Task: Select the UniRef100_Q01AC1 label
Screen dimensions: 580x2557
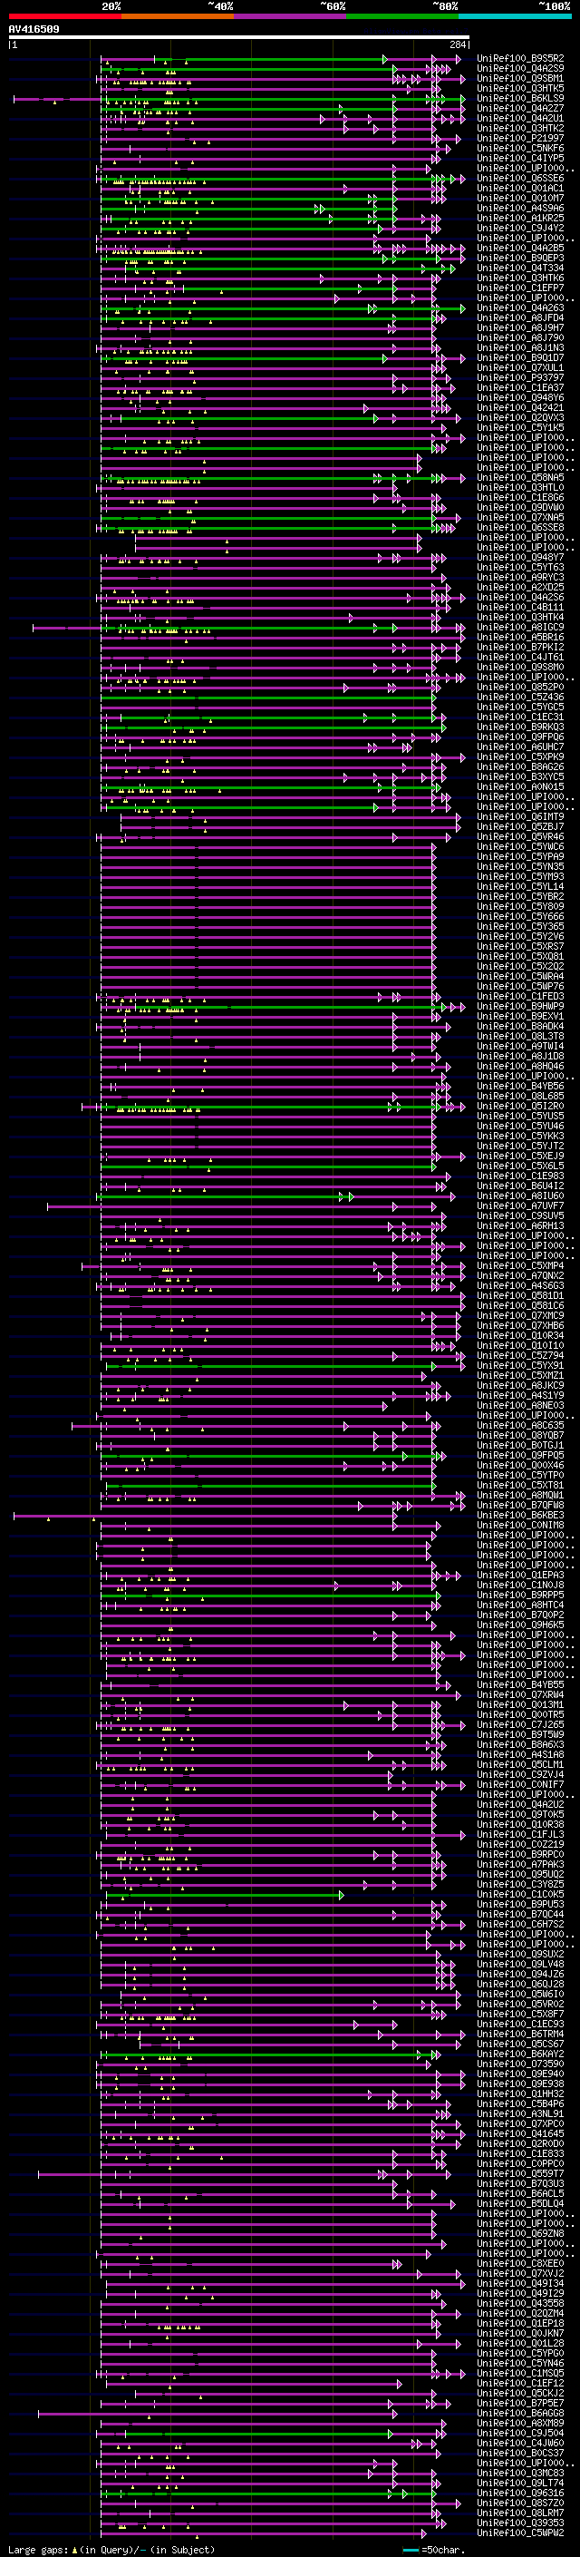Action: (519, 189)
